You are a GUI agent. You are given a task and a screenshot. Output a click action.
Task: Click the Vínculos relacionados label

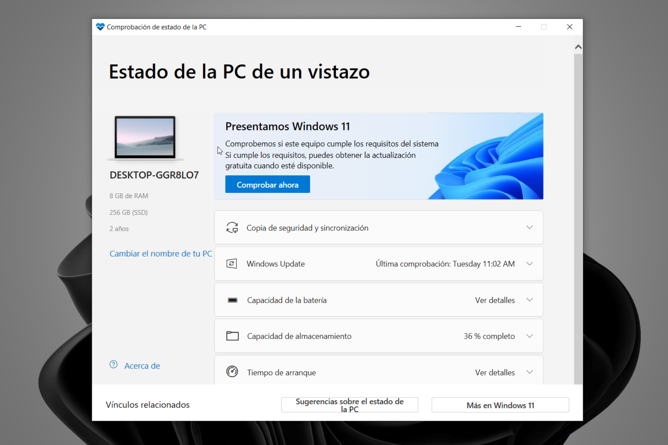[x=148, y=405]
